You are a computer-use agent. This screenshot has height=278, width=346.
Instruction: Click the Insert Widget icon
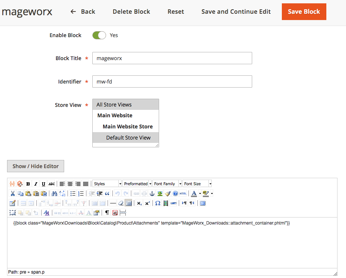point(20,184)
